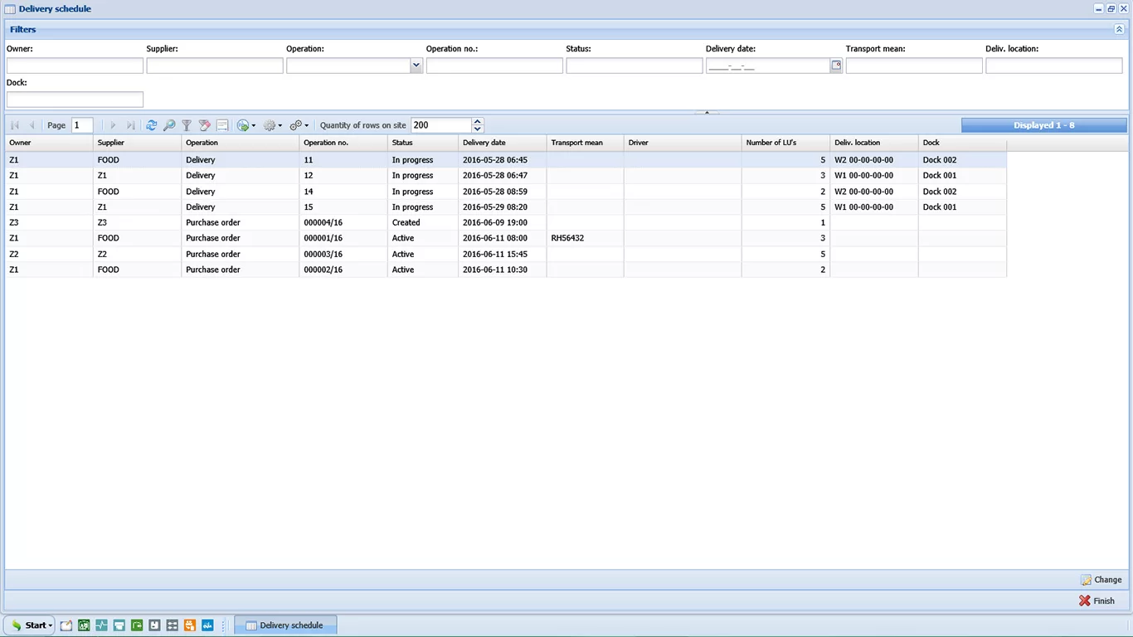The width and height of the screenshot is (1133, 637).
Task: Click the eraser clear-filters icon
Action: tap(205, 125)
